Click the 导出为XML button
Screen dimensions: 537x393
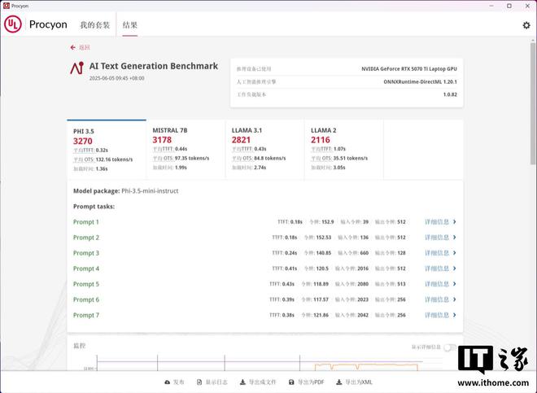point(355,382)
